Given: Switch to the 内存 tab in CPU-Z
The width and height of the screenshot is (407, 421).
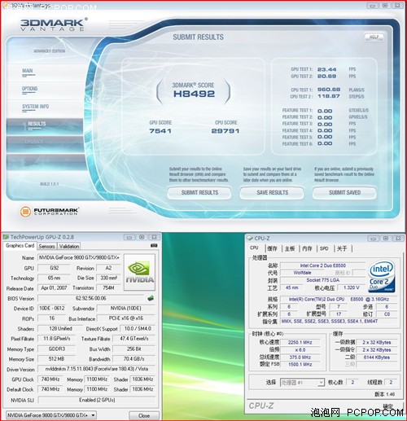Looking at the screenshot, I should [307, 248].
